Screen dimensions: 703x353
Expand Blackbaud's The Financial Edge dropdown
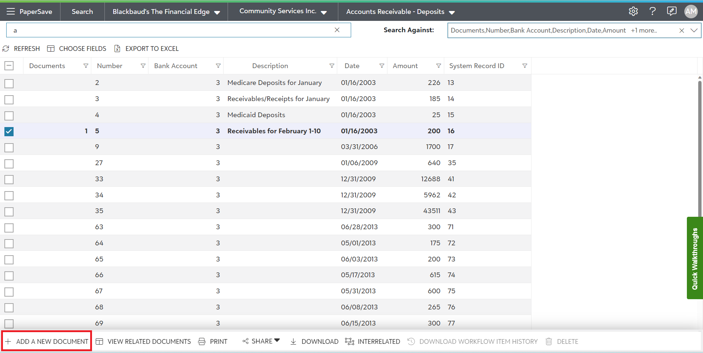[217, 12]
